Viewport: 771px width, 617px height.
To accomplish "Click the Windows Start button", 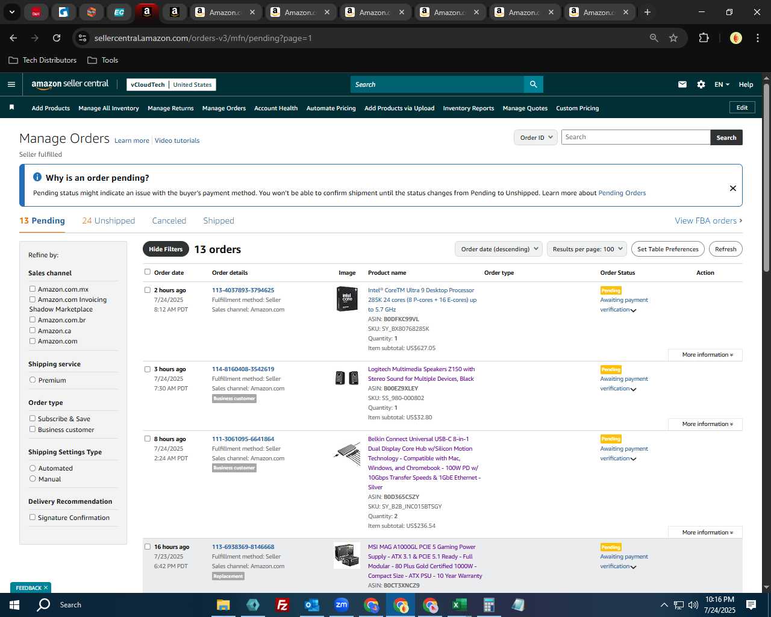I will pyautogui.click(x=14, y=605).
